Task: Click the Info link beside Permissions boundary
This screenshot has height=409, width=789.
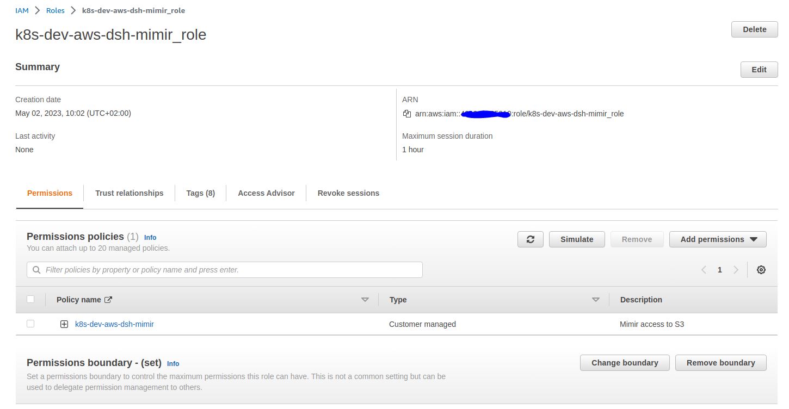Action: (x=172, y=363)
